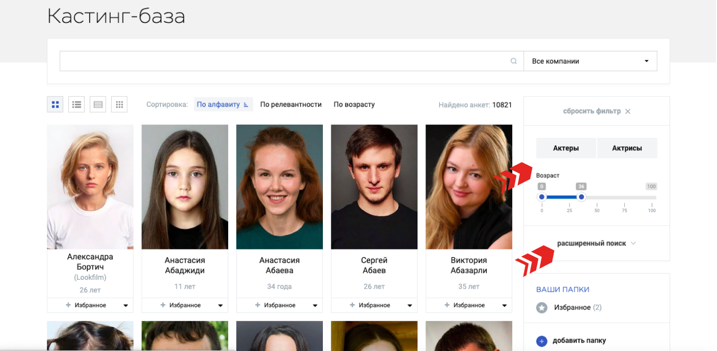
Task: Click сбросить фильтр link
Action: click(x=592, y=112)
